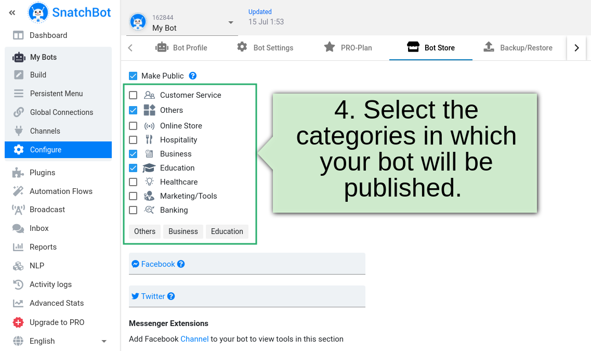Click the Facebook link text
Screen dimensions: 591x351
(158, 264)
